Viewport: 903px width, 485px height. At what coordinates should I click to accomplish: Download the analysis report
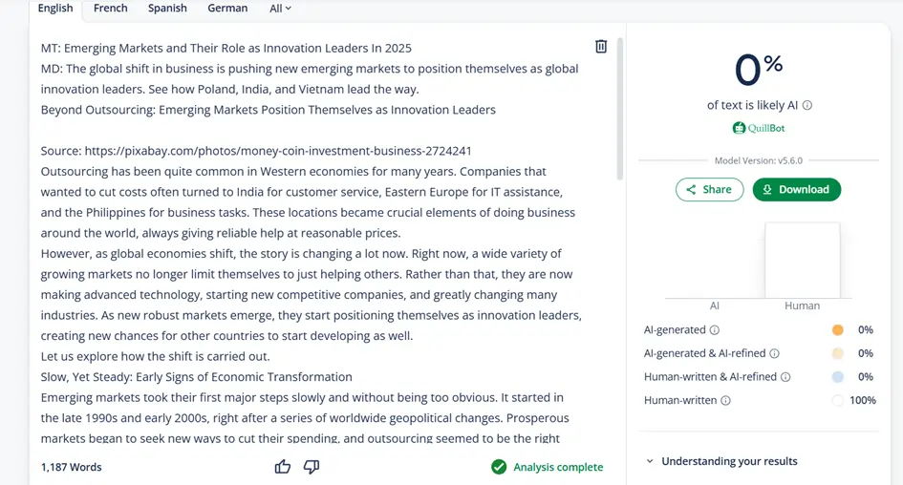(797, 189)
